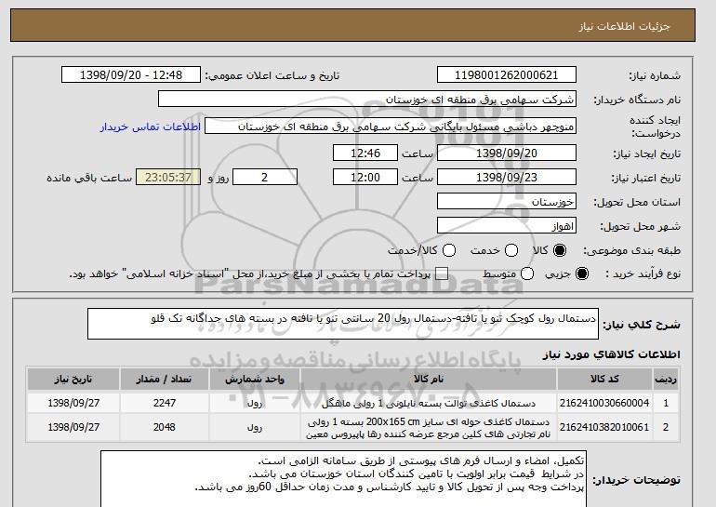716x507 pixels.
Task: Click need date 1398/09/27 in row 2
Action: click(x=73, y=427)
